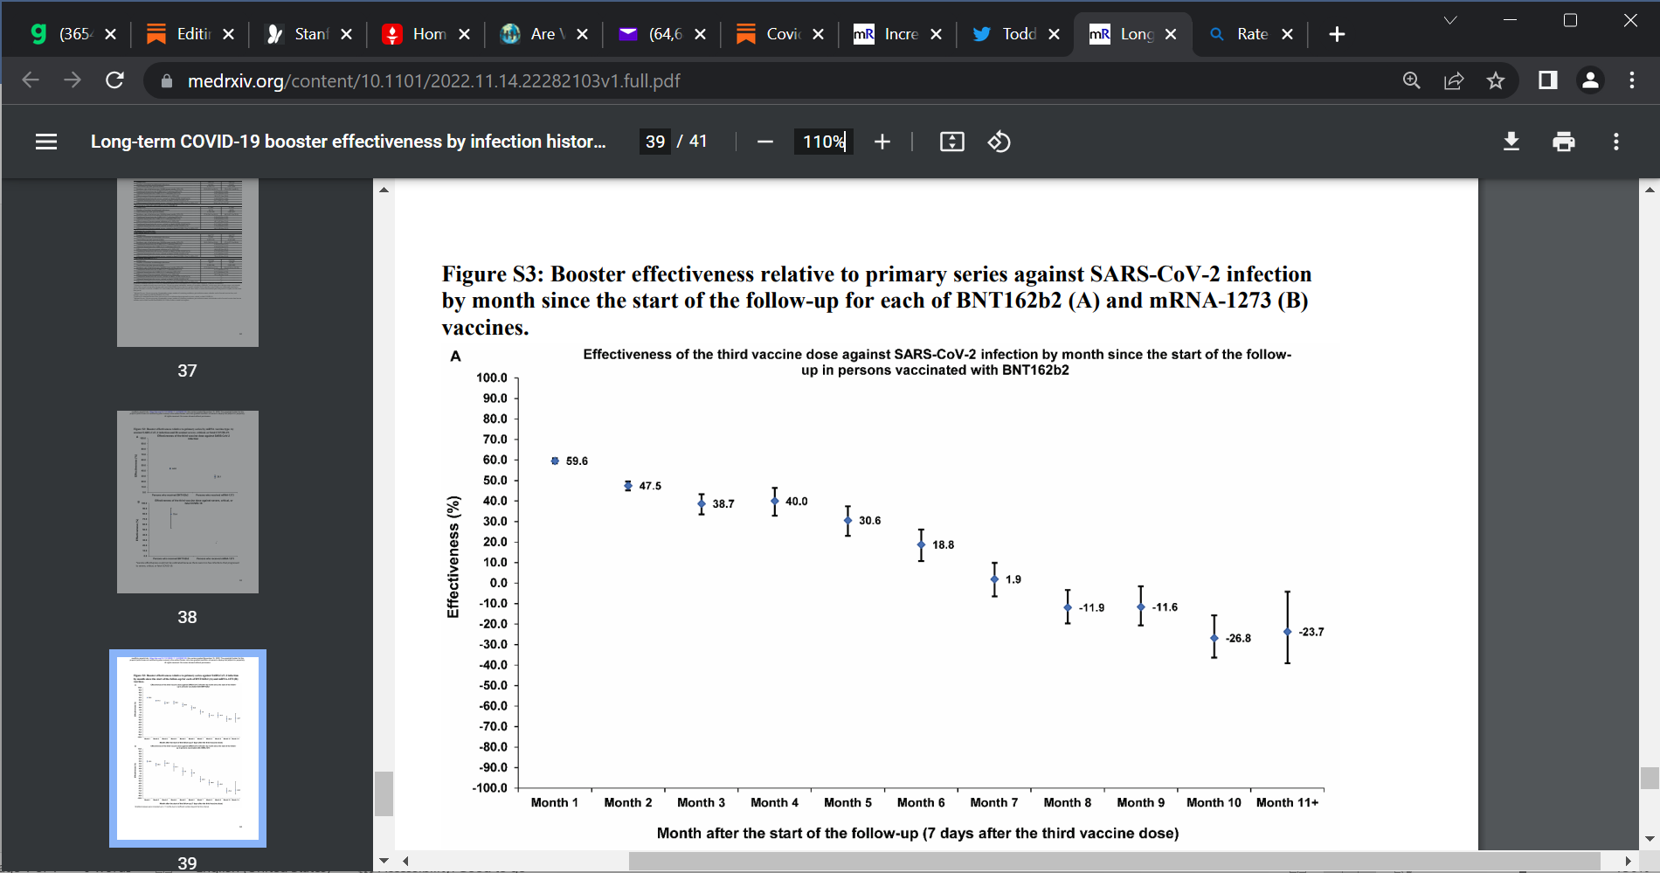Click the 'Month 11+' axis label

coord(1287,802)
